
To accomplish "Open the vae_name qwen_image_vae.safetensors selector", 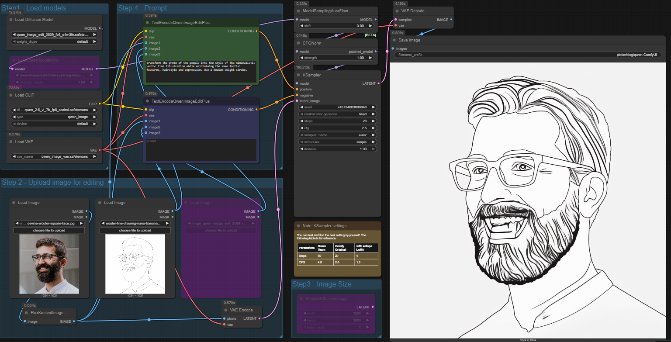I will pos(55,156).
